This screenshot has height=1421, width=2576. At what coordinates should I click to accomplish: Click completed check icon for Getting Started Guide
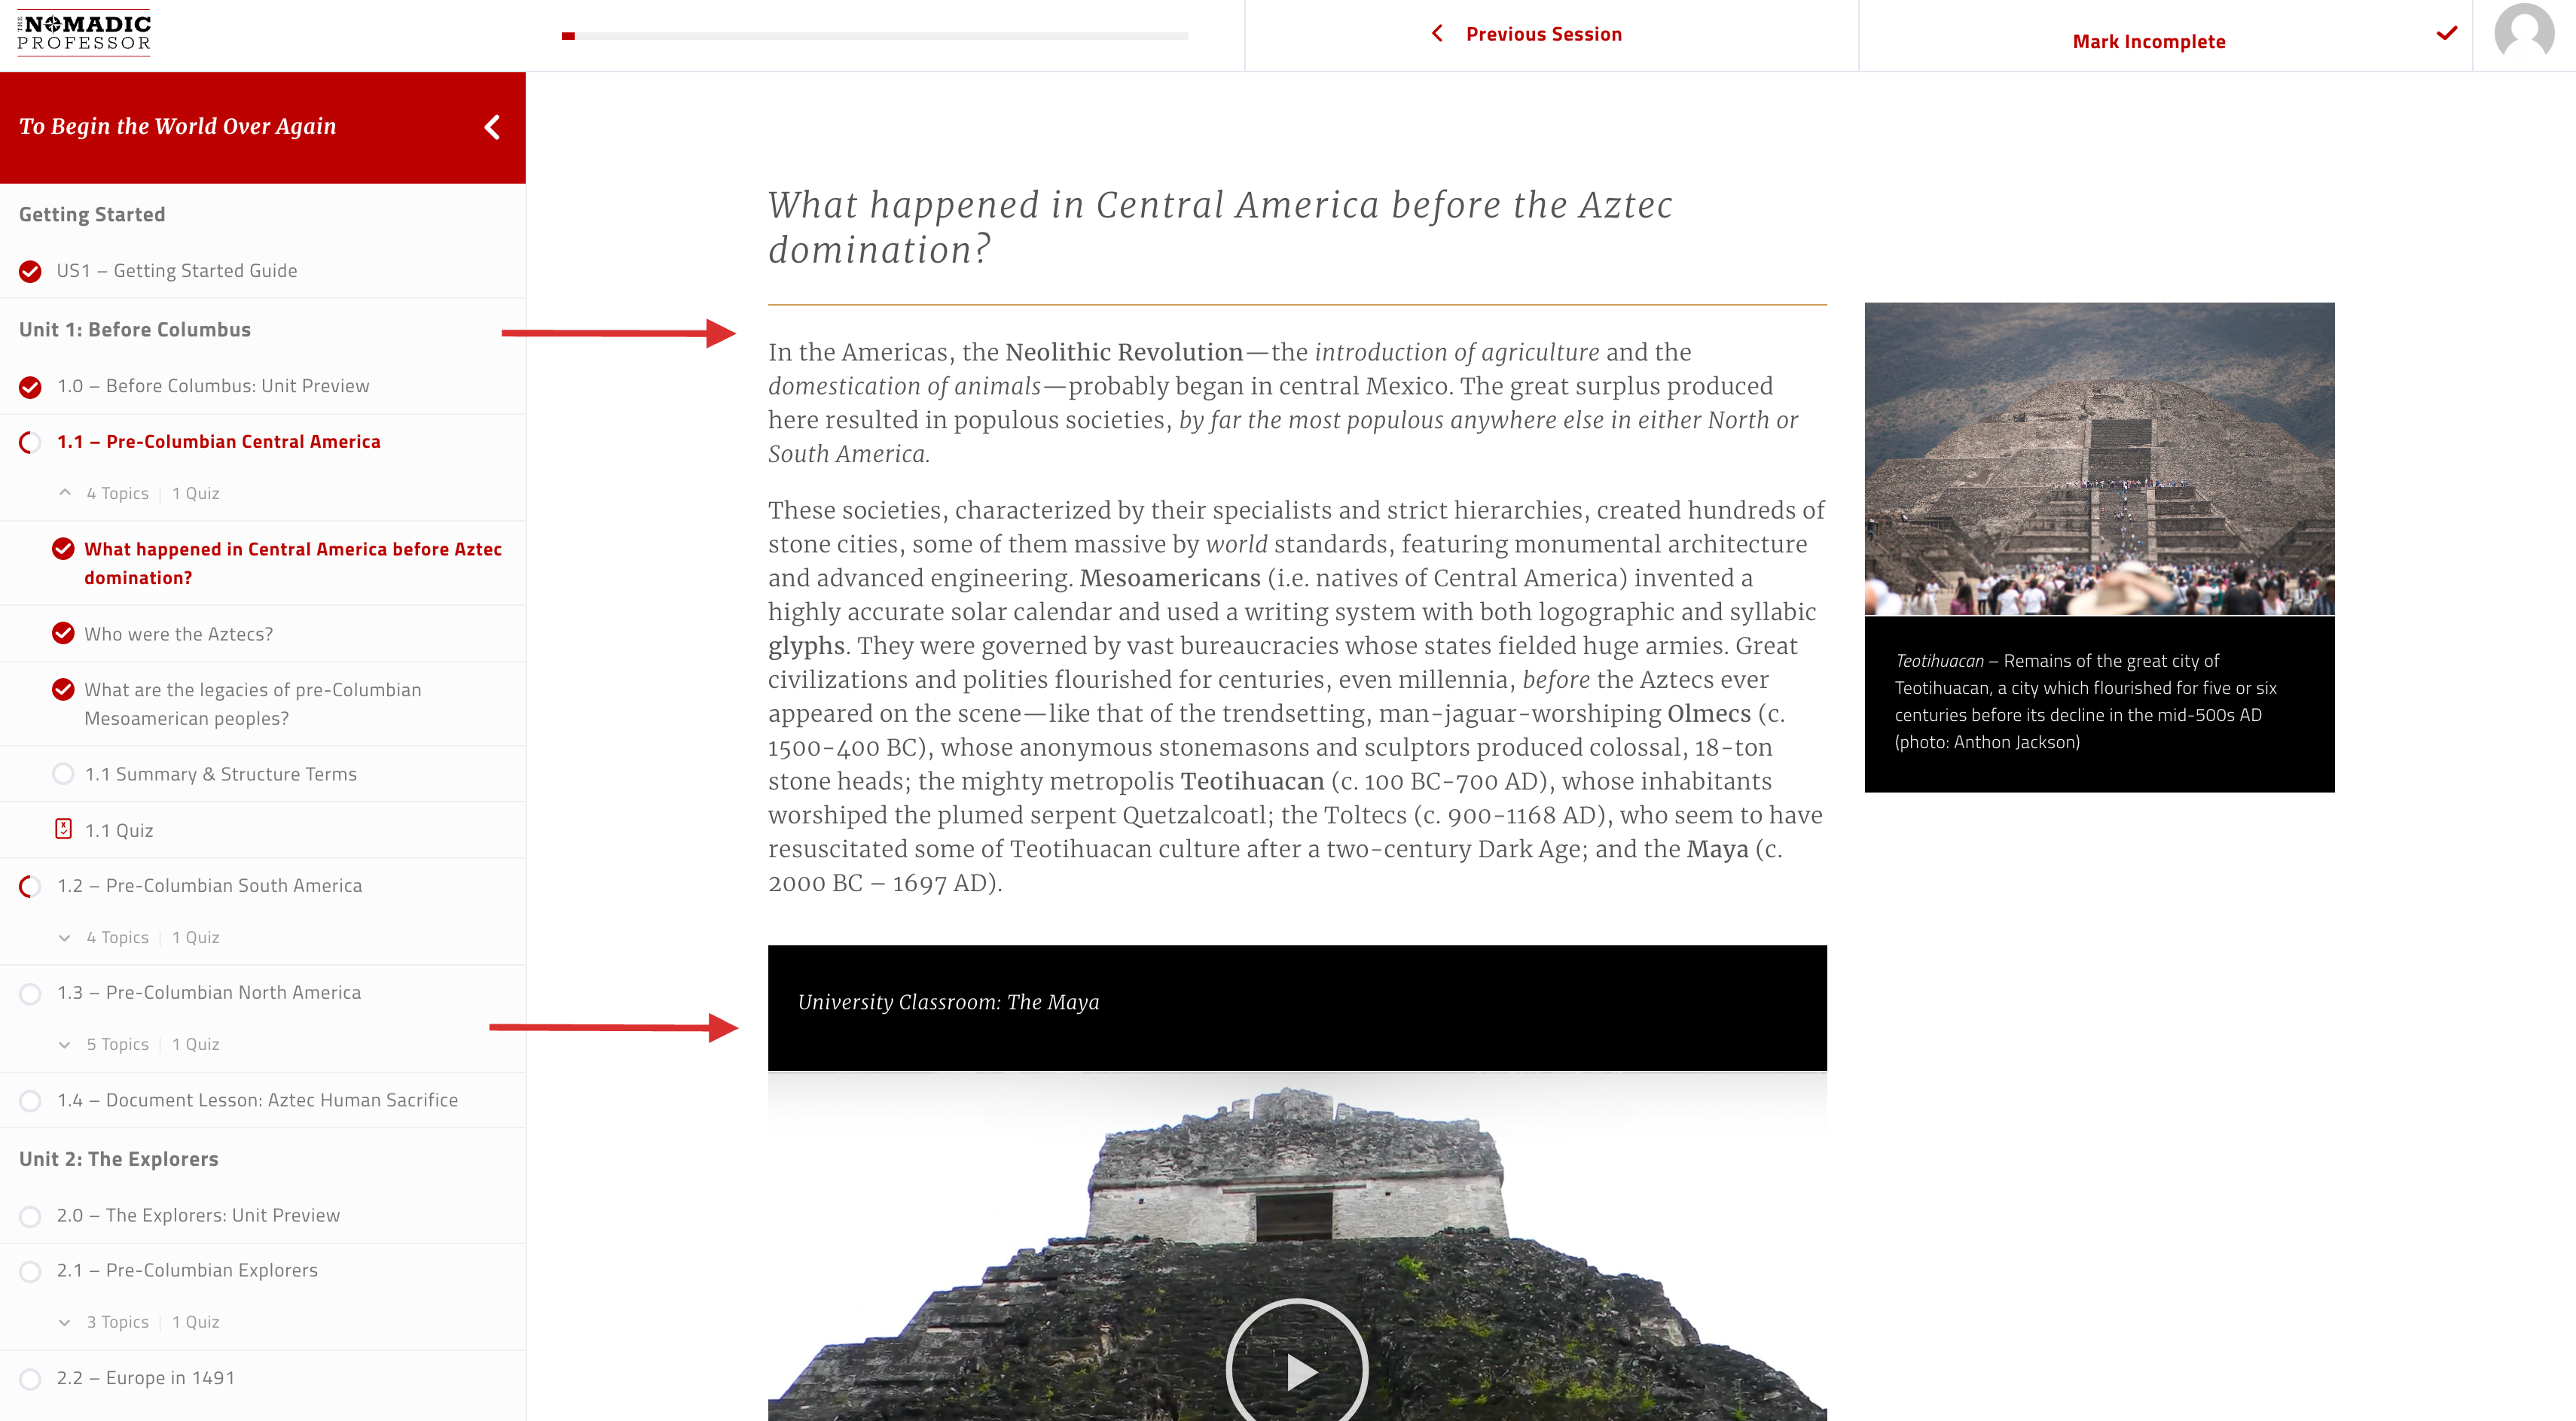point(31,271)
